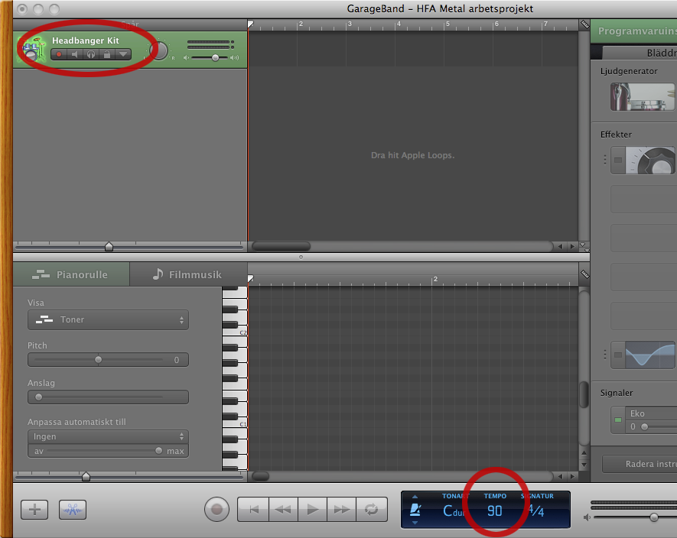The image size is (677, 538).
Task: Start playback with the play button
Action: [x=312, y=510]
